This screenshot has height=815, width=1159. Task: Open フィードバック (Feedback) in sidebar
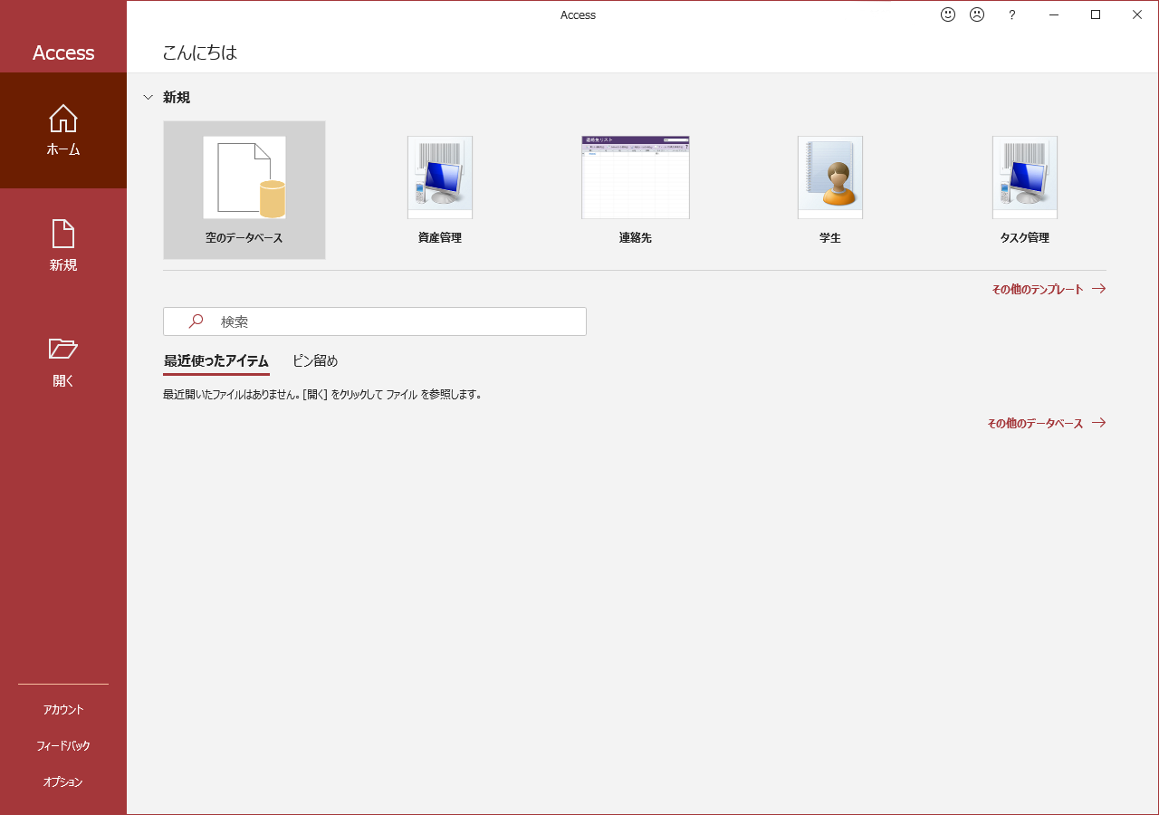pos(63,746)
